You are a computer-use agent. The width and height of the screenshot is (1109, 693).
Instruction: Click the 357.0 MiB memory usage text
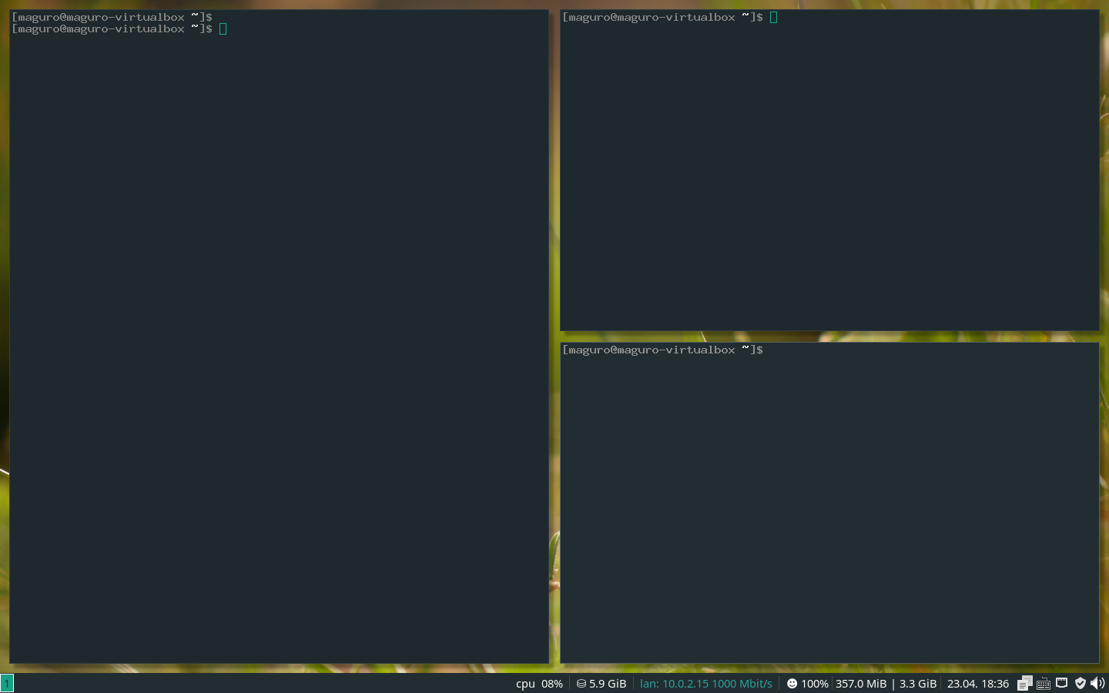[x=861, y=683]
